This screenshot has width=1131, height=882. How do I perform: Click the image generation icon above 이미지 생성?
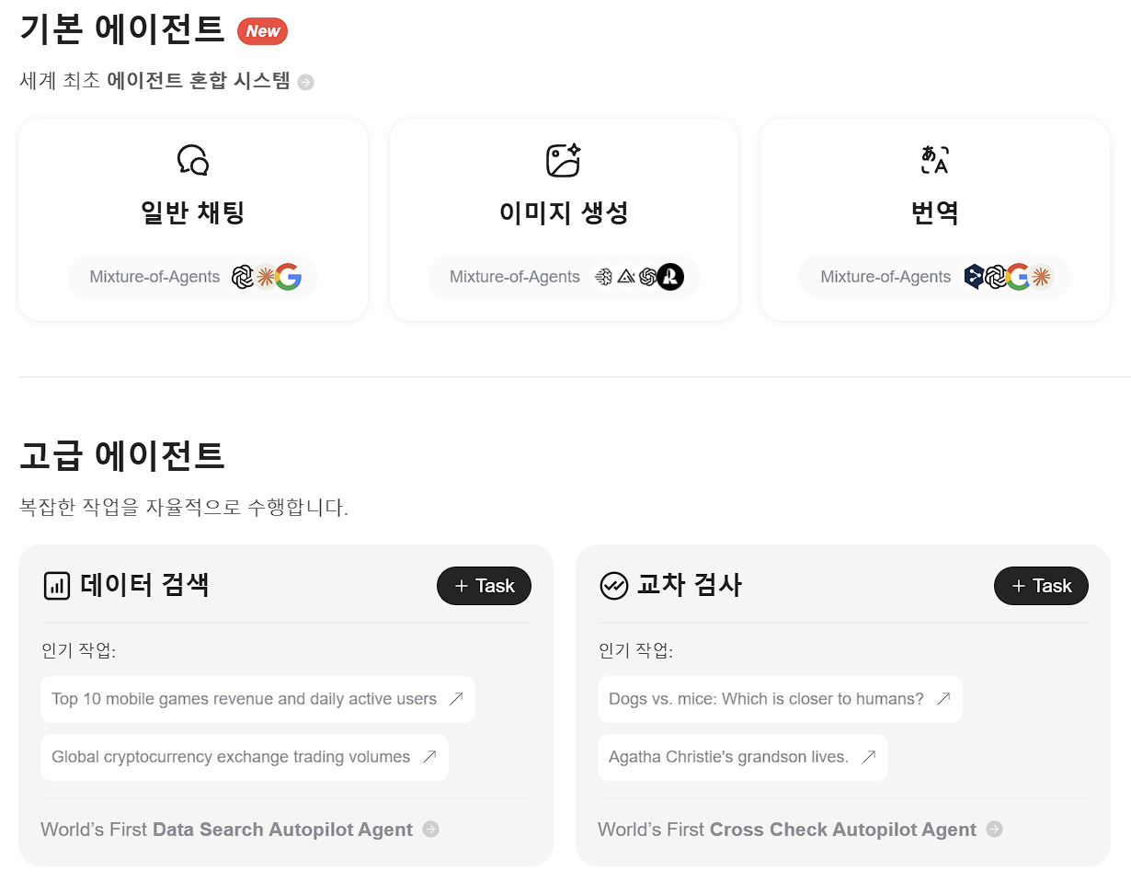pyautogui.click(x=564, y=162)
